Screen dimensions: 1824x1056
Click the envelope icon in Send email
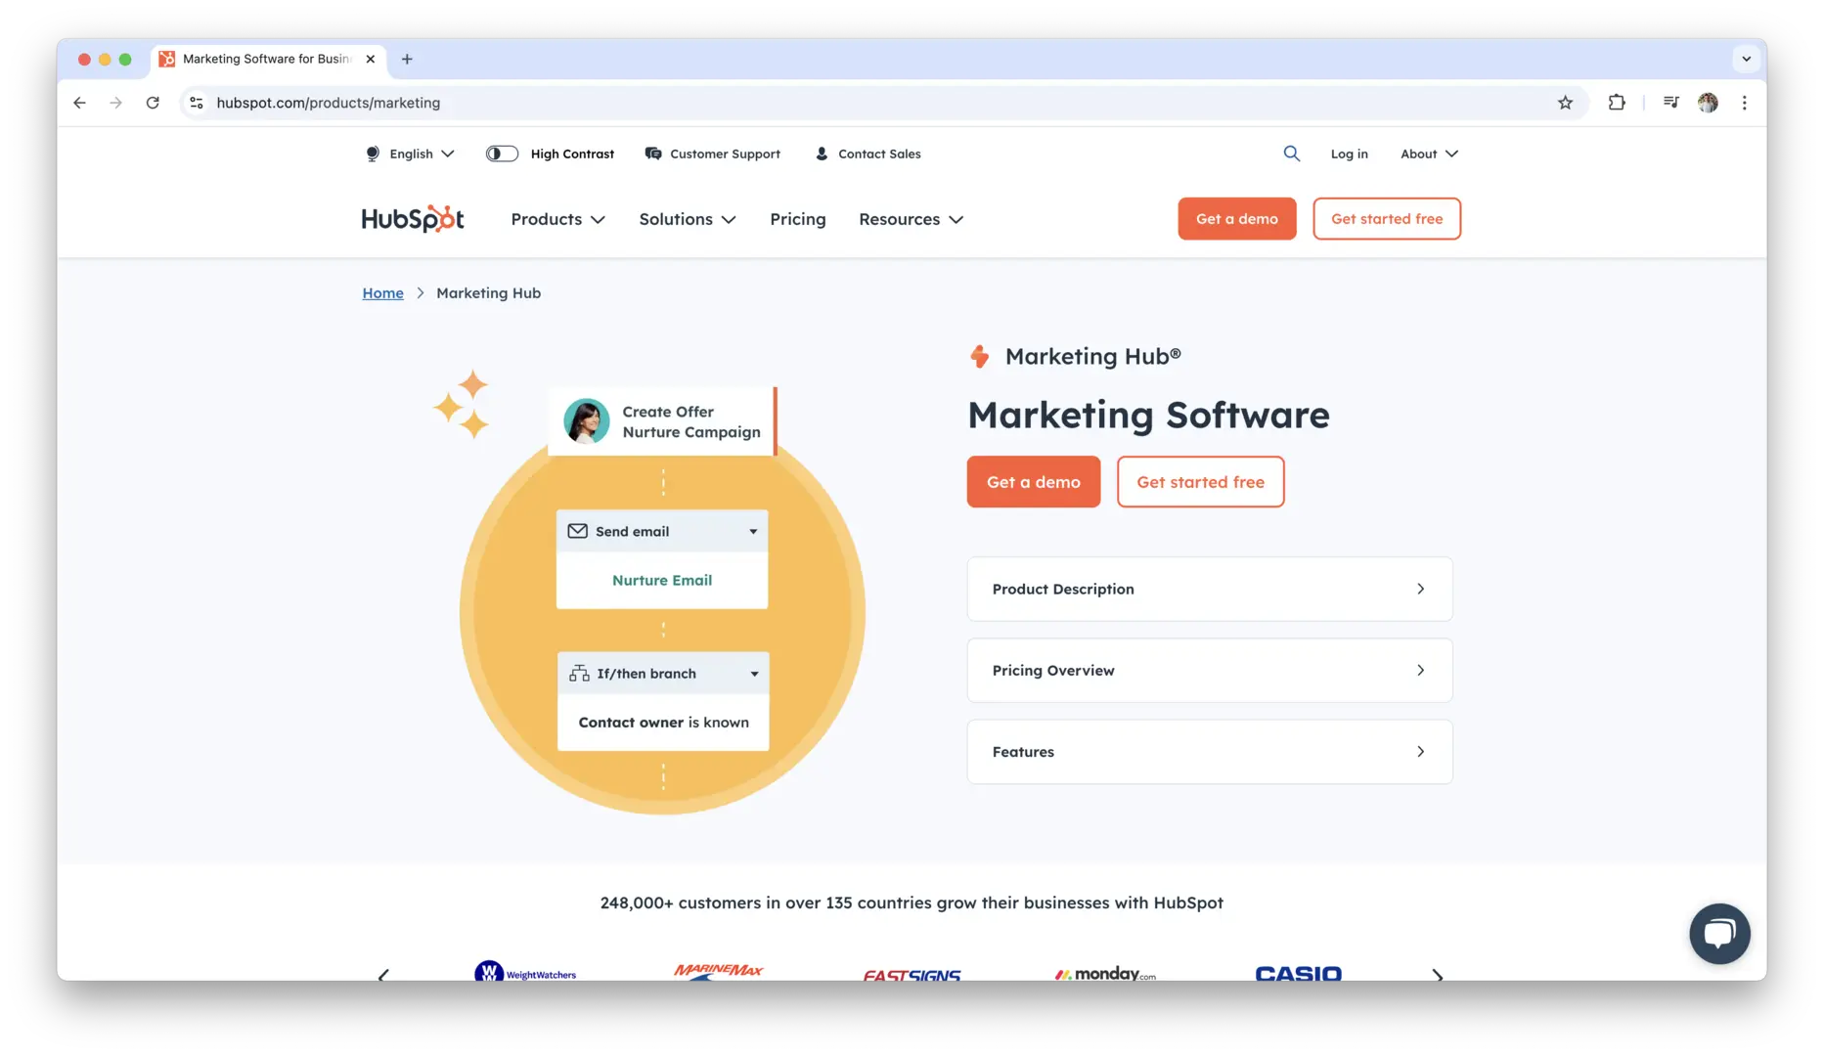(x=578, y=531)
